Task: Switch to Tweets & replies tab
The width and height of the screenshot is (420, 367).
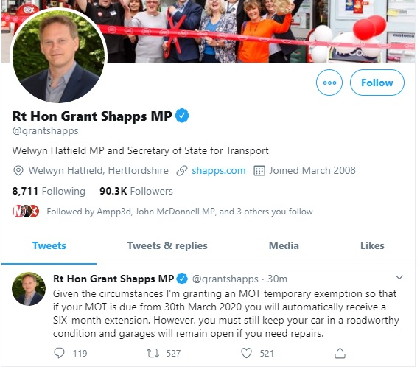Action: tap(167, 245)
